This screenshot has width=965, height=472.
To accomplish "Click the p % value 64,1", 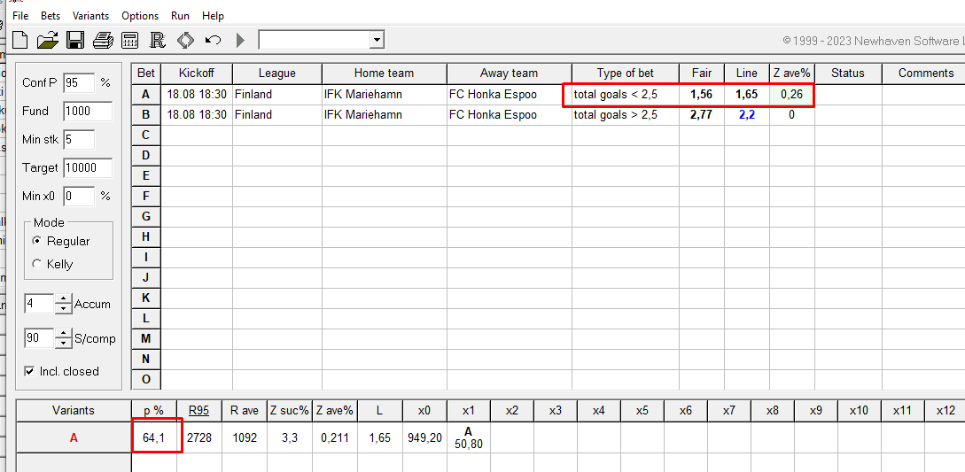I will [x=154, y=438].
